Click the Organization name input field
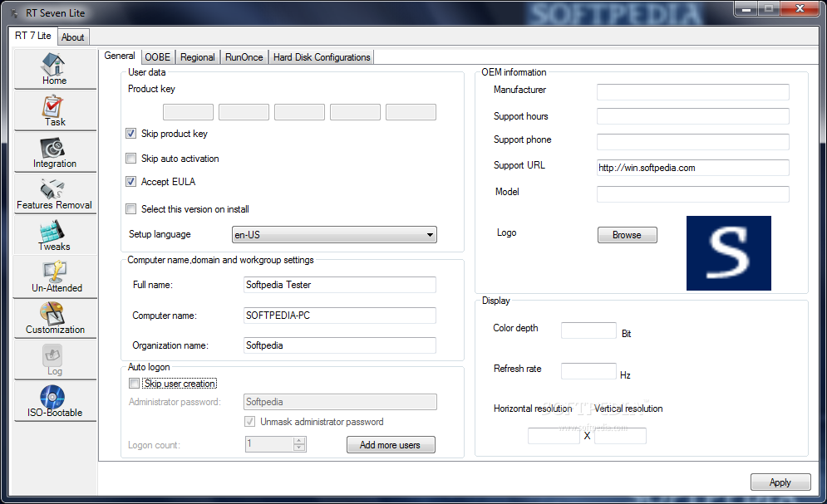 click(x=340, y=345)
